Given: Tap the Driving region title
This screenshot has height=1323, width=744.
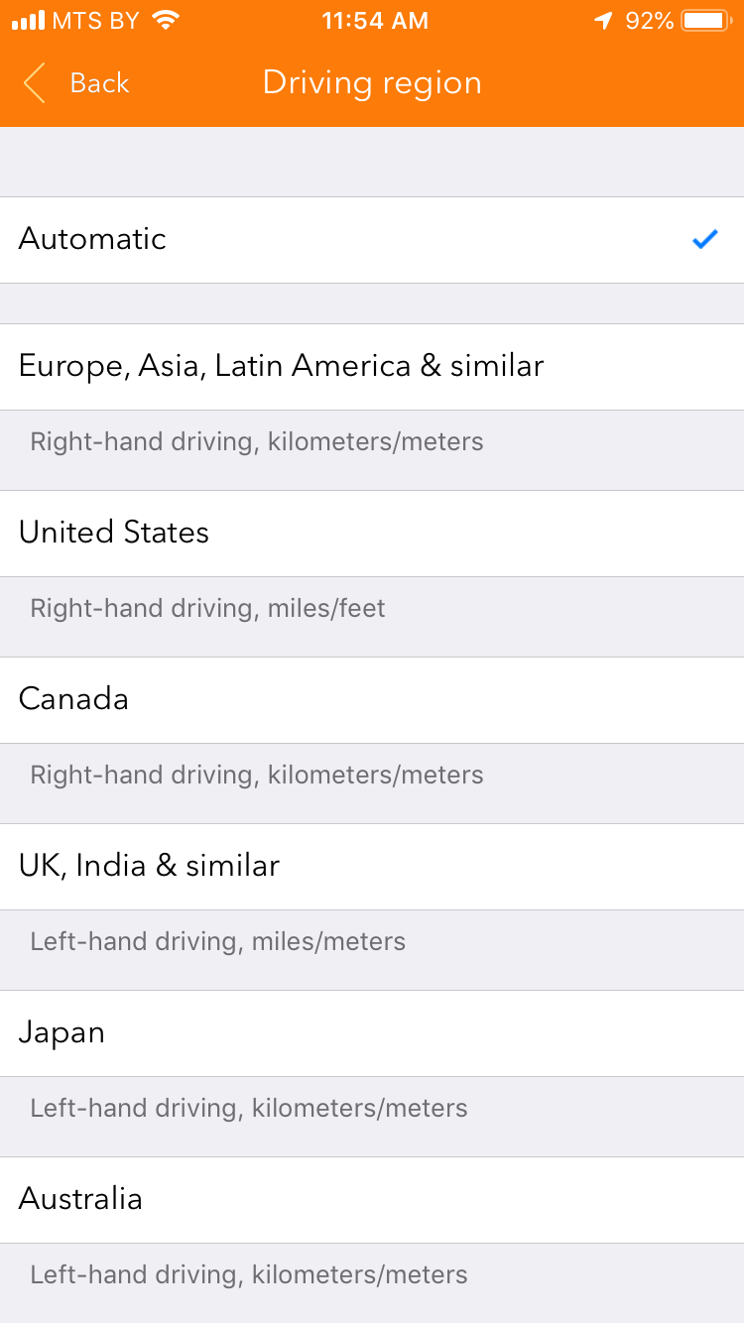Looking at the screenshot, I should (372, 83).
